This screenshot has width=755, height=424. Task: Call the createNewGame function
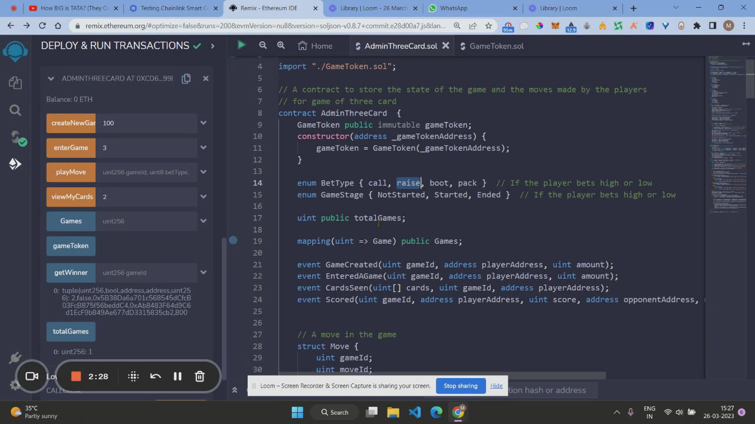(x=71, y=123)
